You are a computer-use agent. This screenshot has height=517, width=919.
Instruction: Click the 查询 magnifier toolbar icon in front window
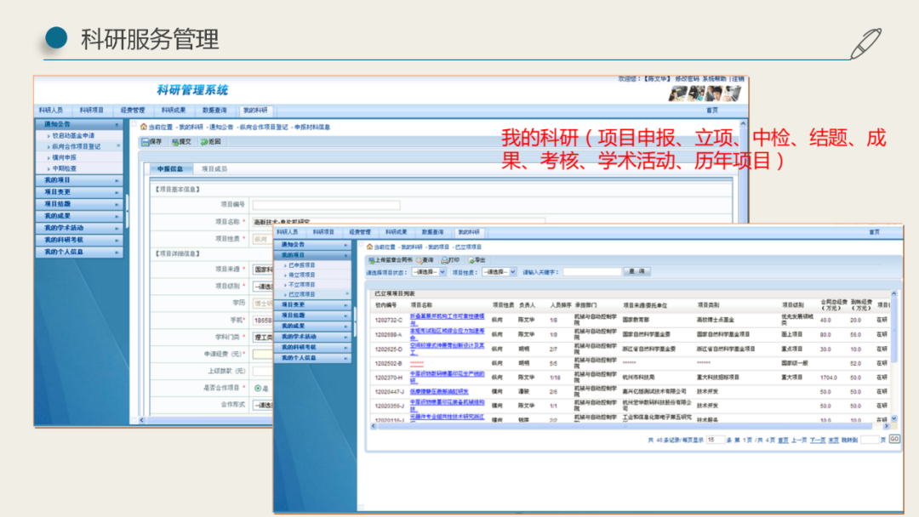(420, 260)
